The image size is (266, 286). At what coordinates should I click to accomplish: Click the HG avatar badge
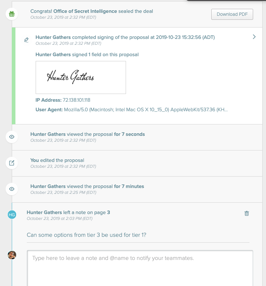(x=12, y=215)
